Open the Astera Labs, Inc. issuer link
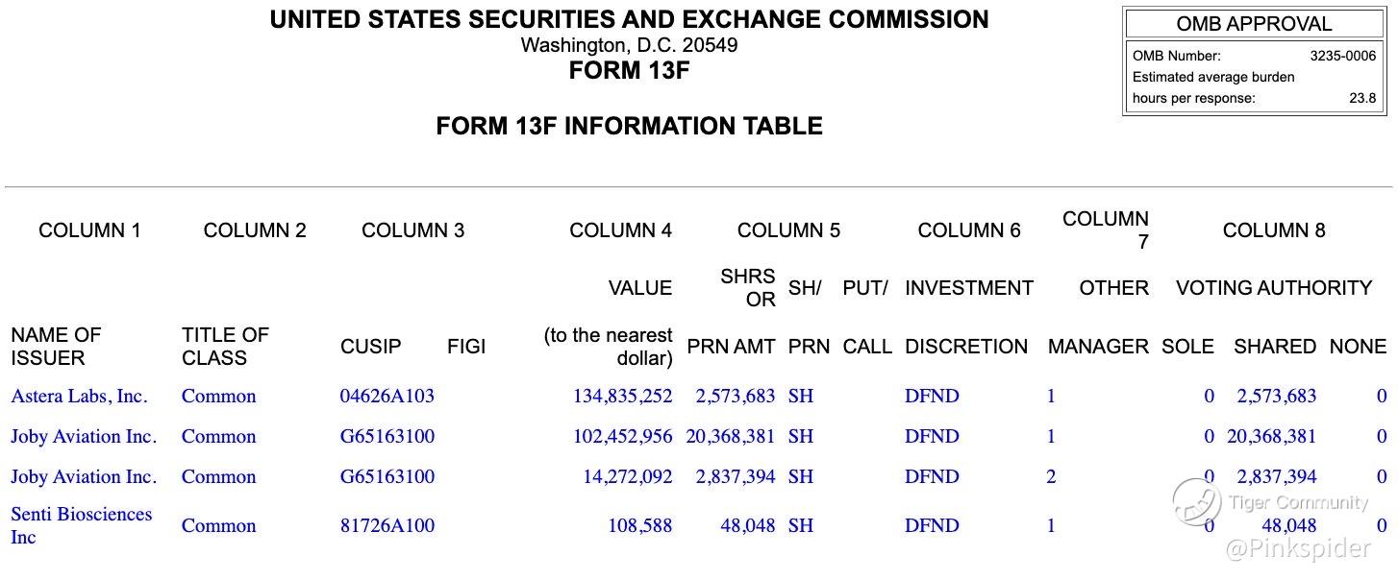This screenshot has width=1398, height=580. 79,396
